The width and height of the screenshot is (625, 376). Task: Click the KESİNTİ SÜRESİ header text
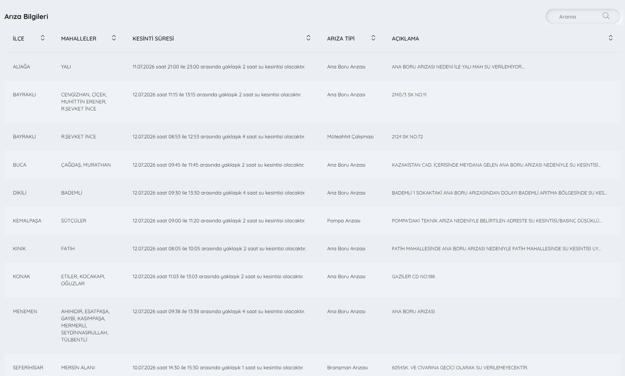[153, 39]
